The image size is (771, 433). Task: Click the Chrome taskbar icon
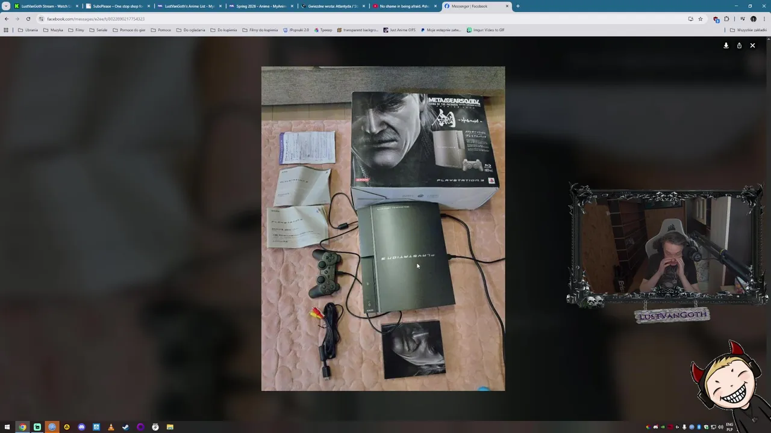point(22,427)
